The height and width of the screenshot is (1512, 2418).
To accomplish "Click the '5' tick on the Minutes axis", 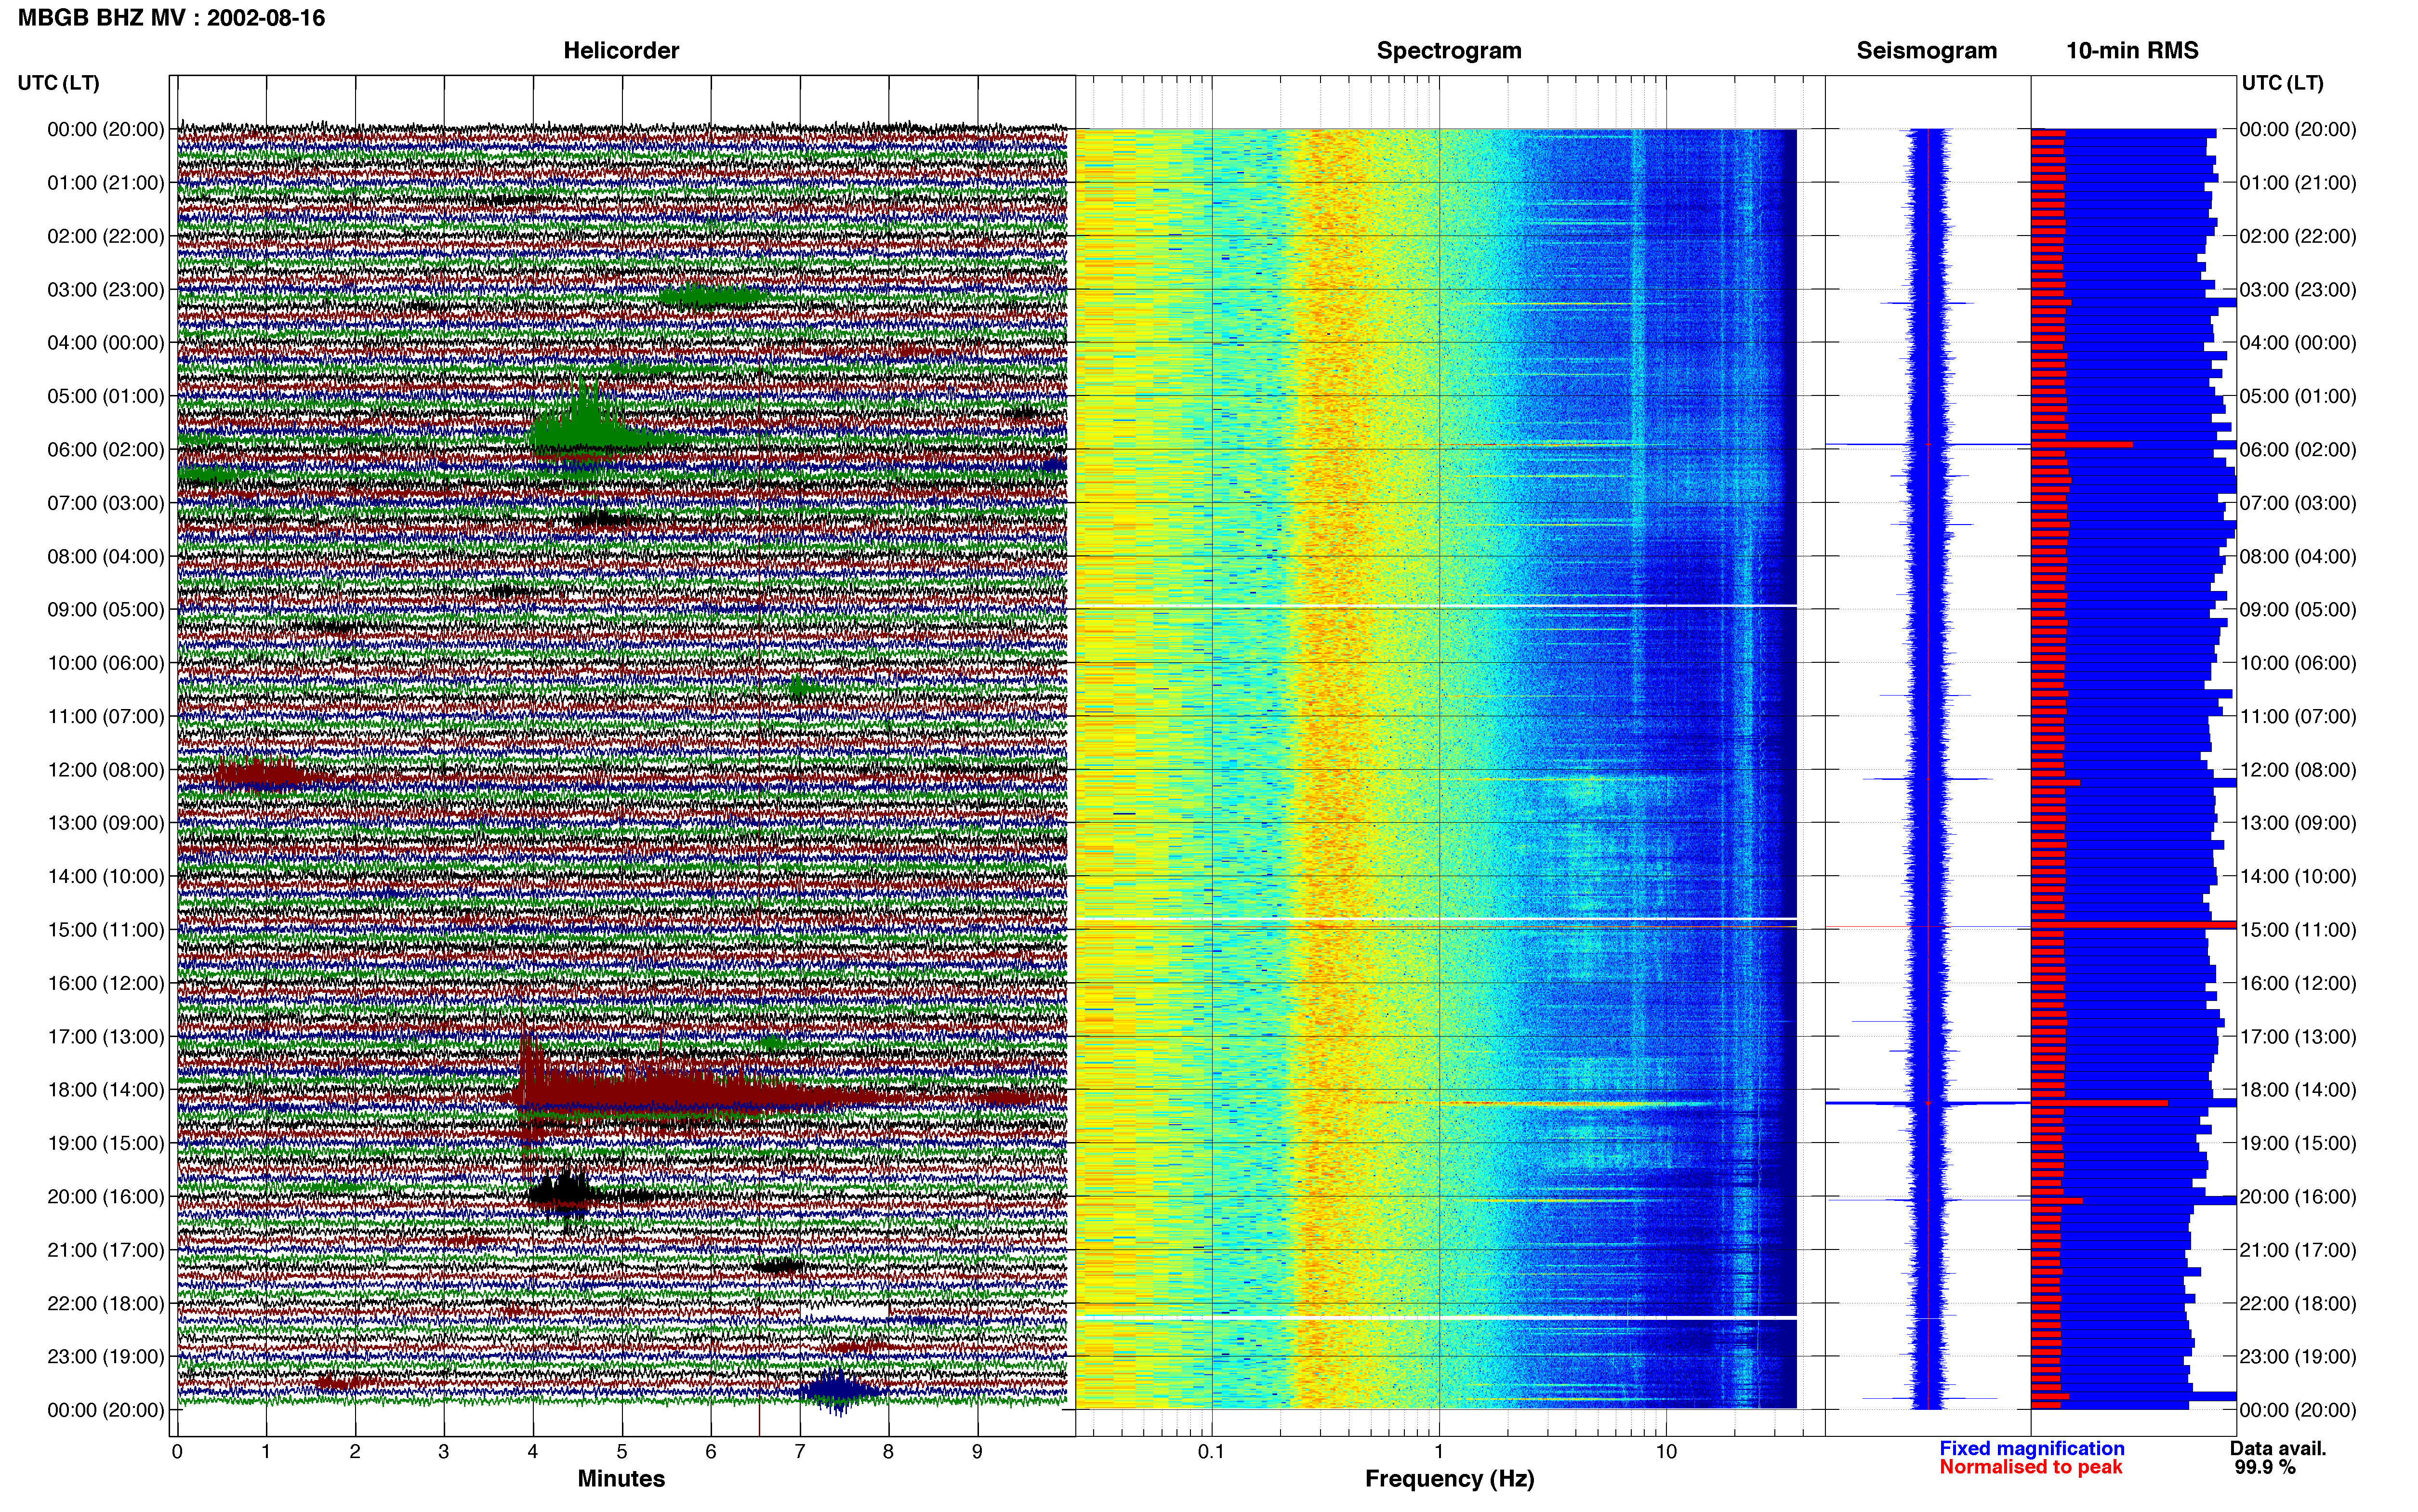I will tap(622, 1451).
